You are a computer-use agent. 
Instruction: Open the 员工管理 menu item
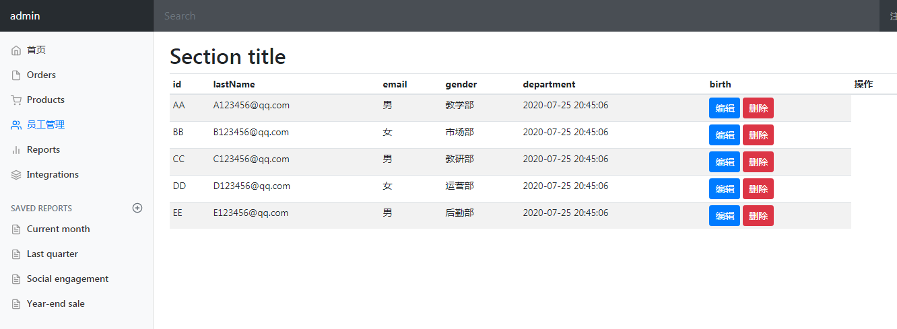46,124
